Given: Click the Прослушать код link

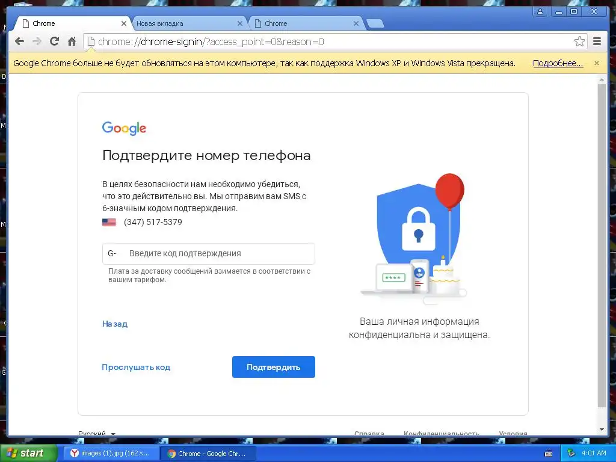Looking at the screenshot, I should [x=136, y=368].
